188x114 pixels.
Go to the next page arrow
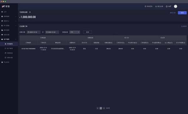104,108
